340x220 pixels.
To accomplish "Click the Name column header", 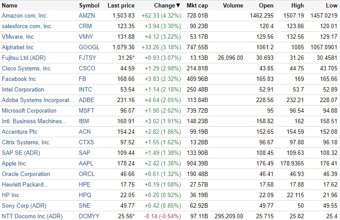I will [x=10, y=6].
